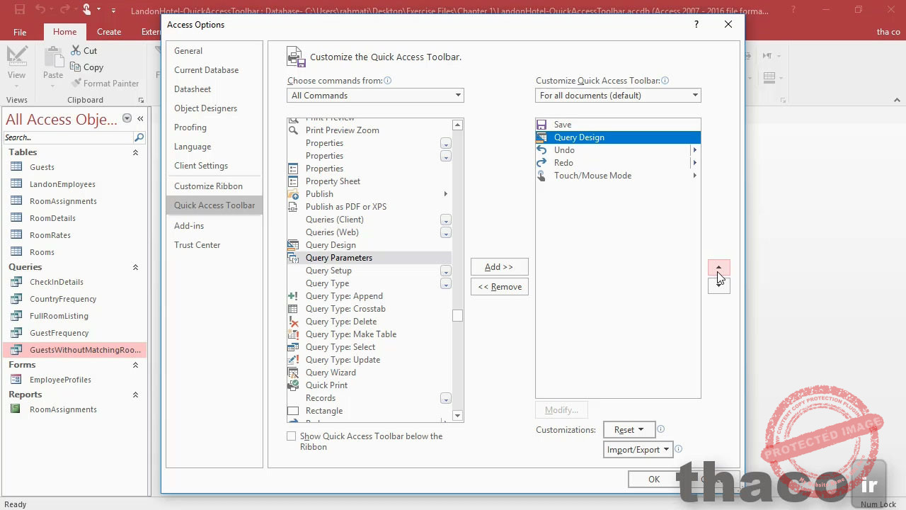Open the Import/Export dropdown
The image size is (906, 510).
[637, 449]
